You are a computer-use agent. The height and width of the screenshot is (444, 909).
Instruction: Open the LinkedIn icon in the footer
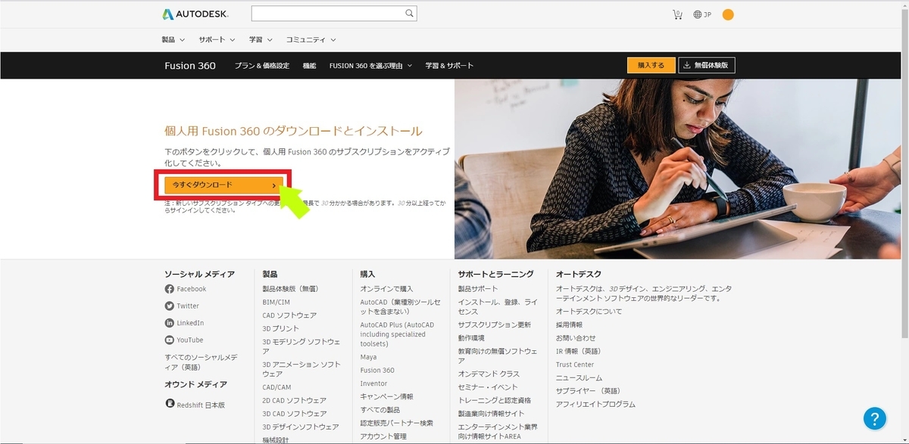[169, 323]
